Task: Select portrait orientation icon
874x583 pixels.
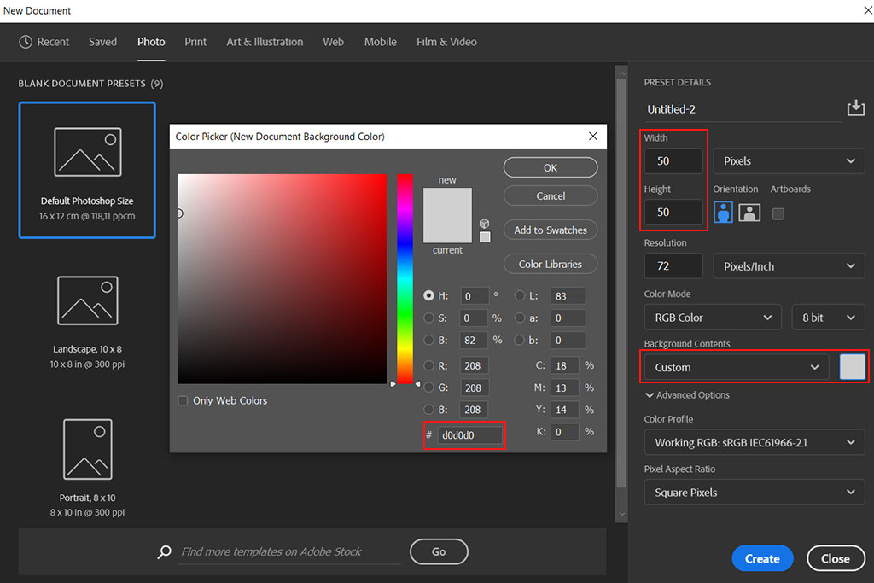Action: [723, 213]
